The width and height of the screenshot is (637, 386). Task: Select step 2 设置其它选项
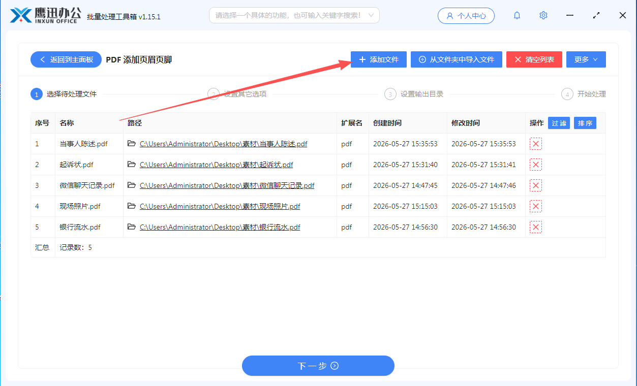237,94
